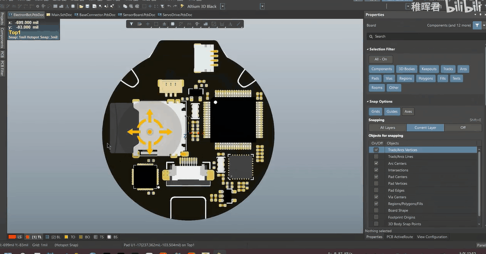Open the PCB ActiveRoute panel tab
This screenshot has width=486, height=254.
click(x=399, y=237)
